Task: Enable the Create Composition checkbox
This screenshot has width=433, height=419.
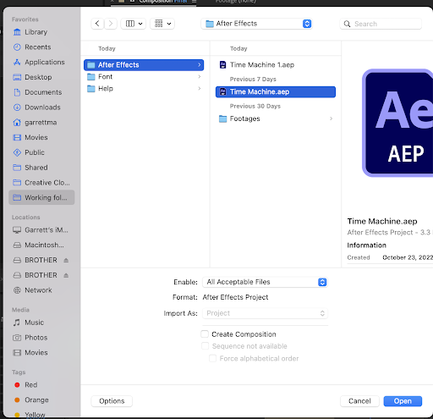Action: click(x=205, y=334)
